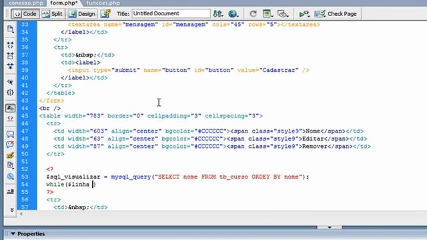
Task: Open the File Management dropdown
Action: (218, 13)
